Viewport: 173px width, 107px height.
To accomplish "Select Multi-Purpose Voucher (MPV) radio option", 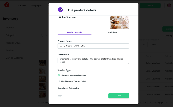I will [59, 81].
